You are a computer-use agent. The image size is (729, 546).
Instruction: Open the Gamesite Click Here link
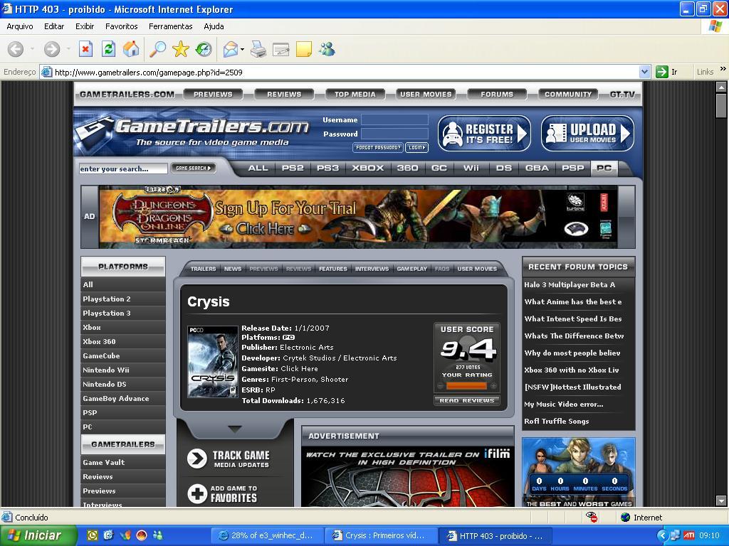300,369
